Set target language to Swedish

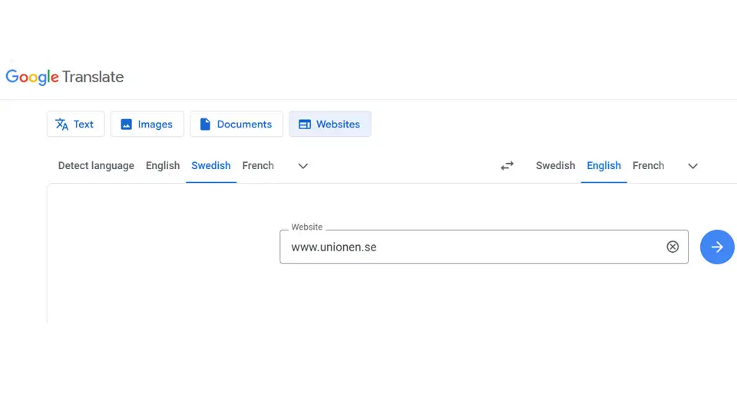[556, 166]
